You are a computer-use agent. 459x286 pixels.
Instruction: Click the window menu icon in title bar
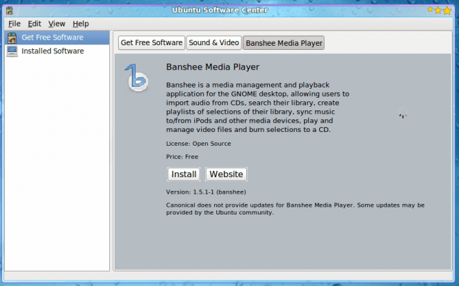tap(8, 10)
